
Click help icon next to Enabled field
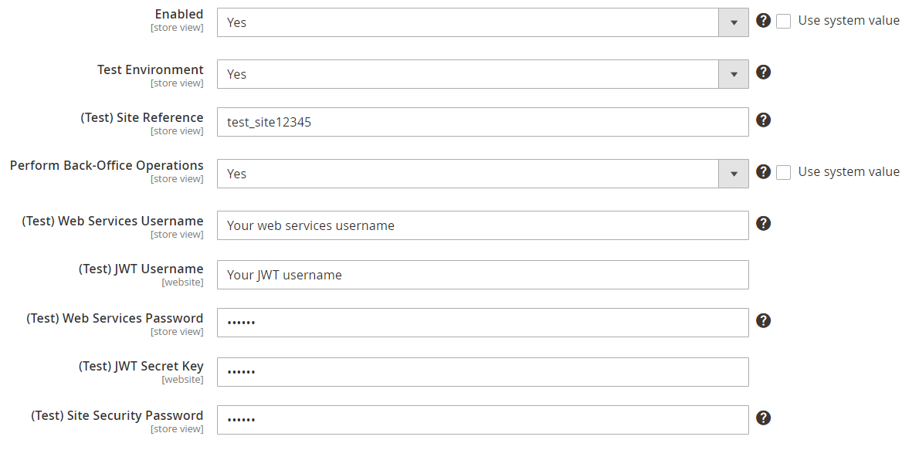[763, 21]
